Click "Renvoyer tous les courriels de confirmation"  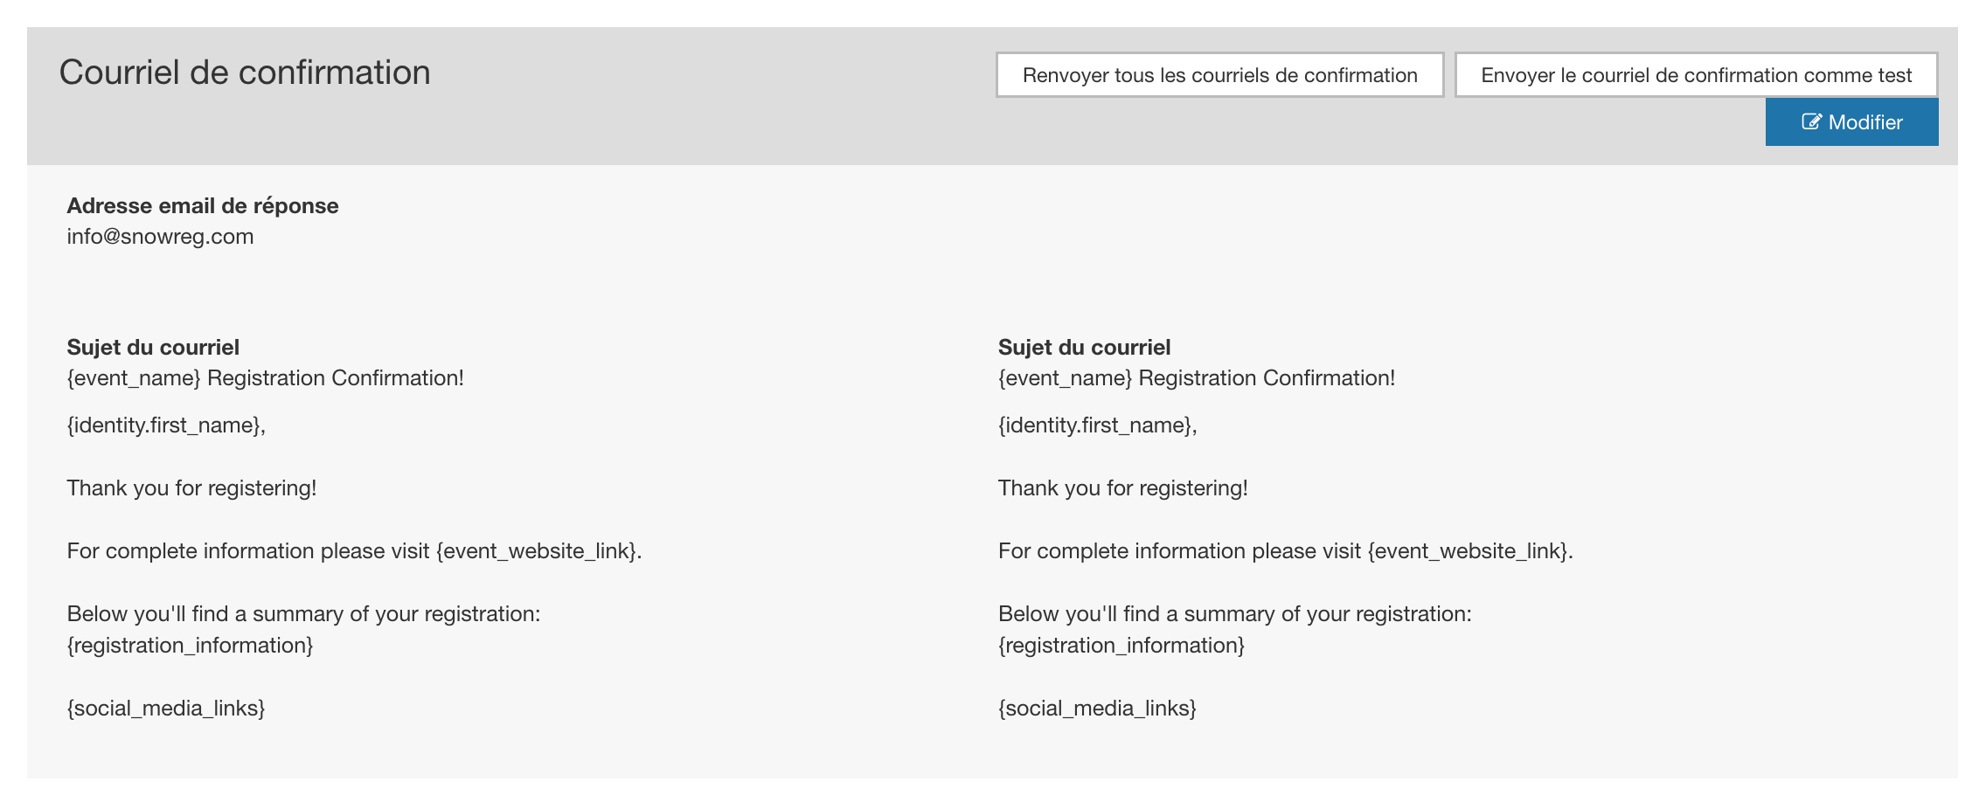pos(1219,75)
